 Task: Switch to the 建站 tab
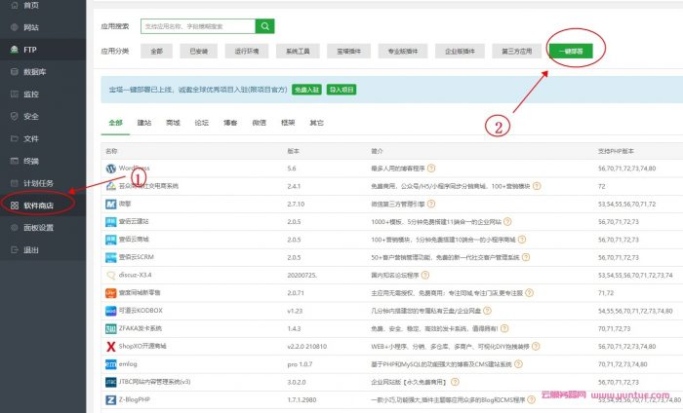point(144,124)
